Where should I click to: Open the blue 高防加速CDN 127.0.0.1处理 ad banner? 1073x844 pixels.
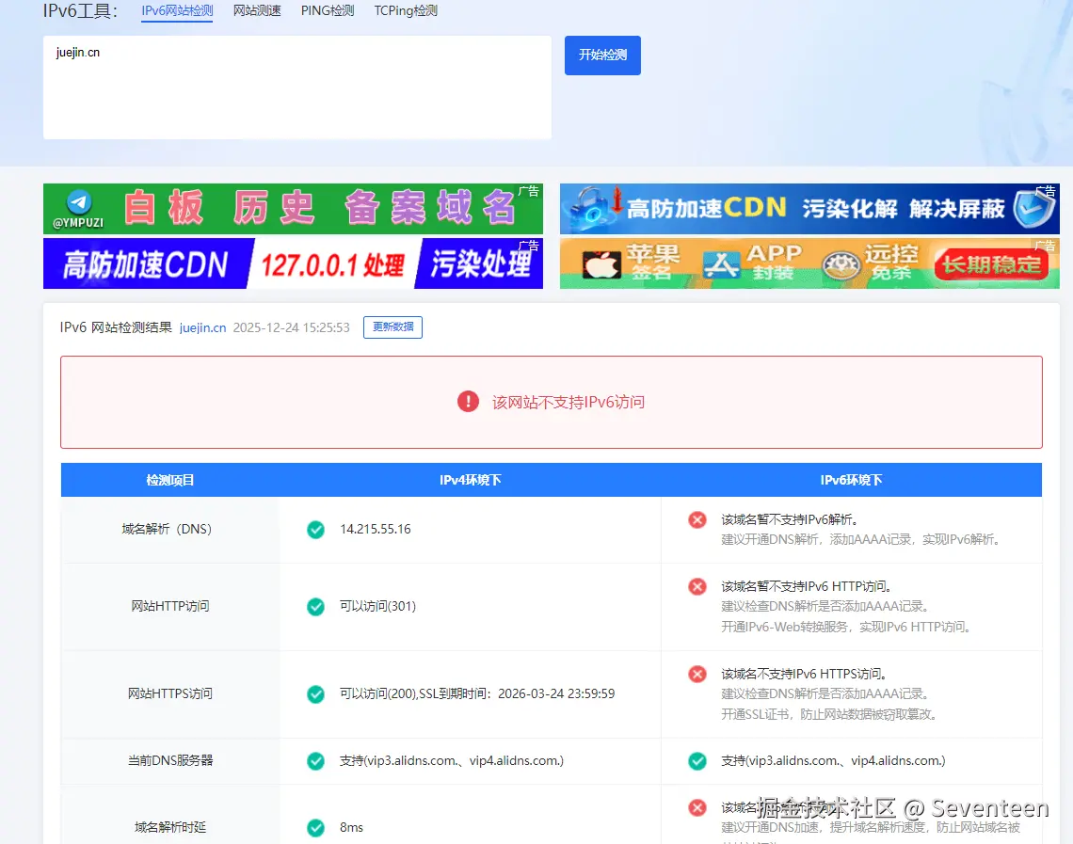click(x=293, y=263)
